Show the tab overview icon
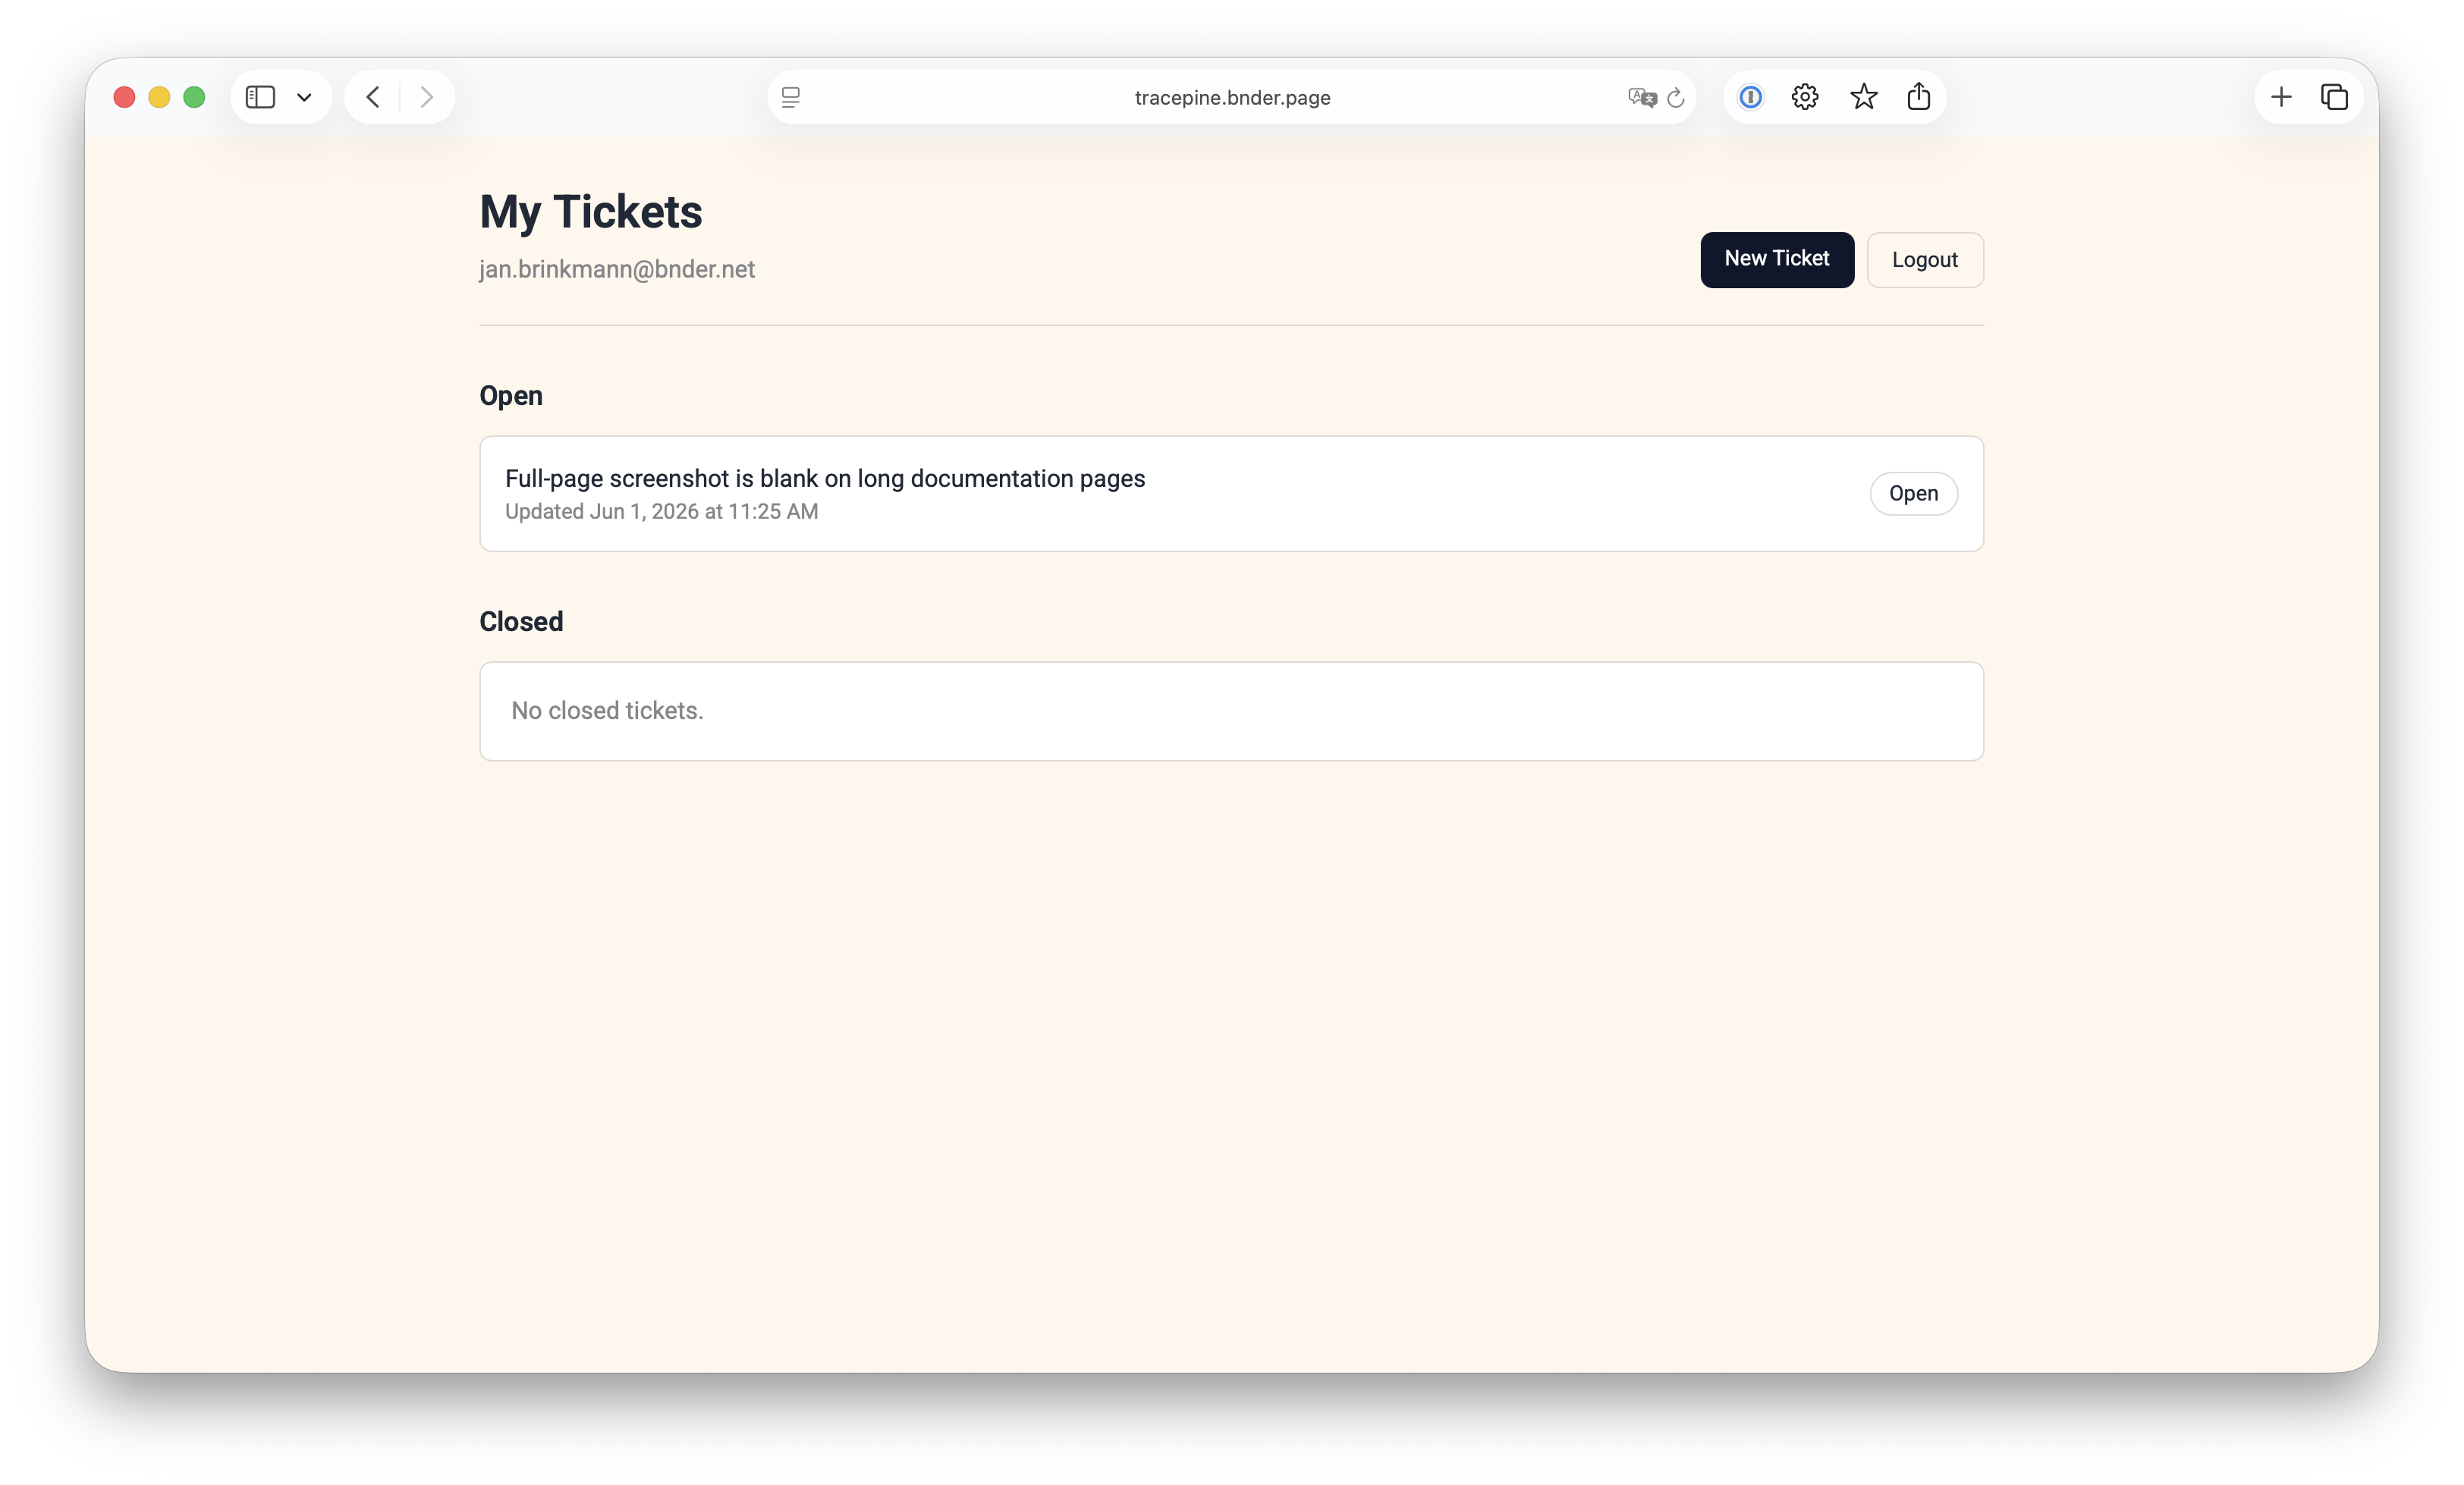Image resolution: width=2464 pixels, height=1485 pixels. (x=2334, y=97)
